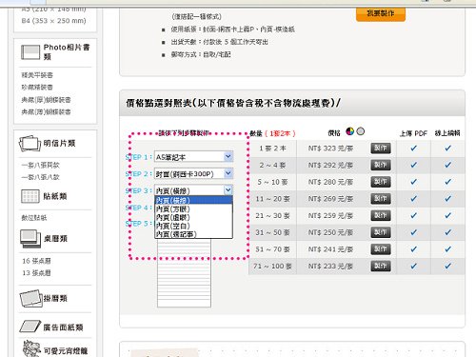Click the 上傳 PDF checkmark in the NT$ 280 row
Viewport: 476px width, 357px height.
(413, 182)
